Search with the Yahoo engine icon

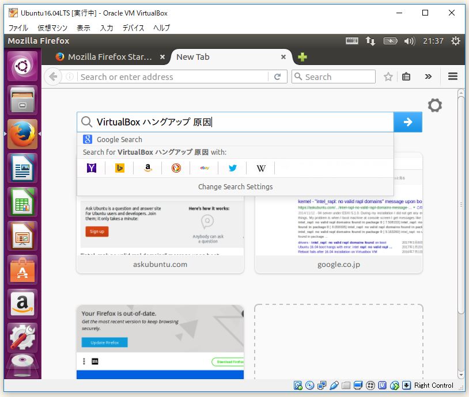coord(92,168)
